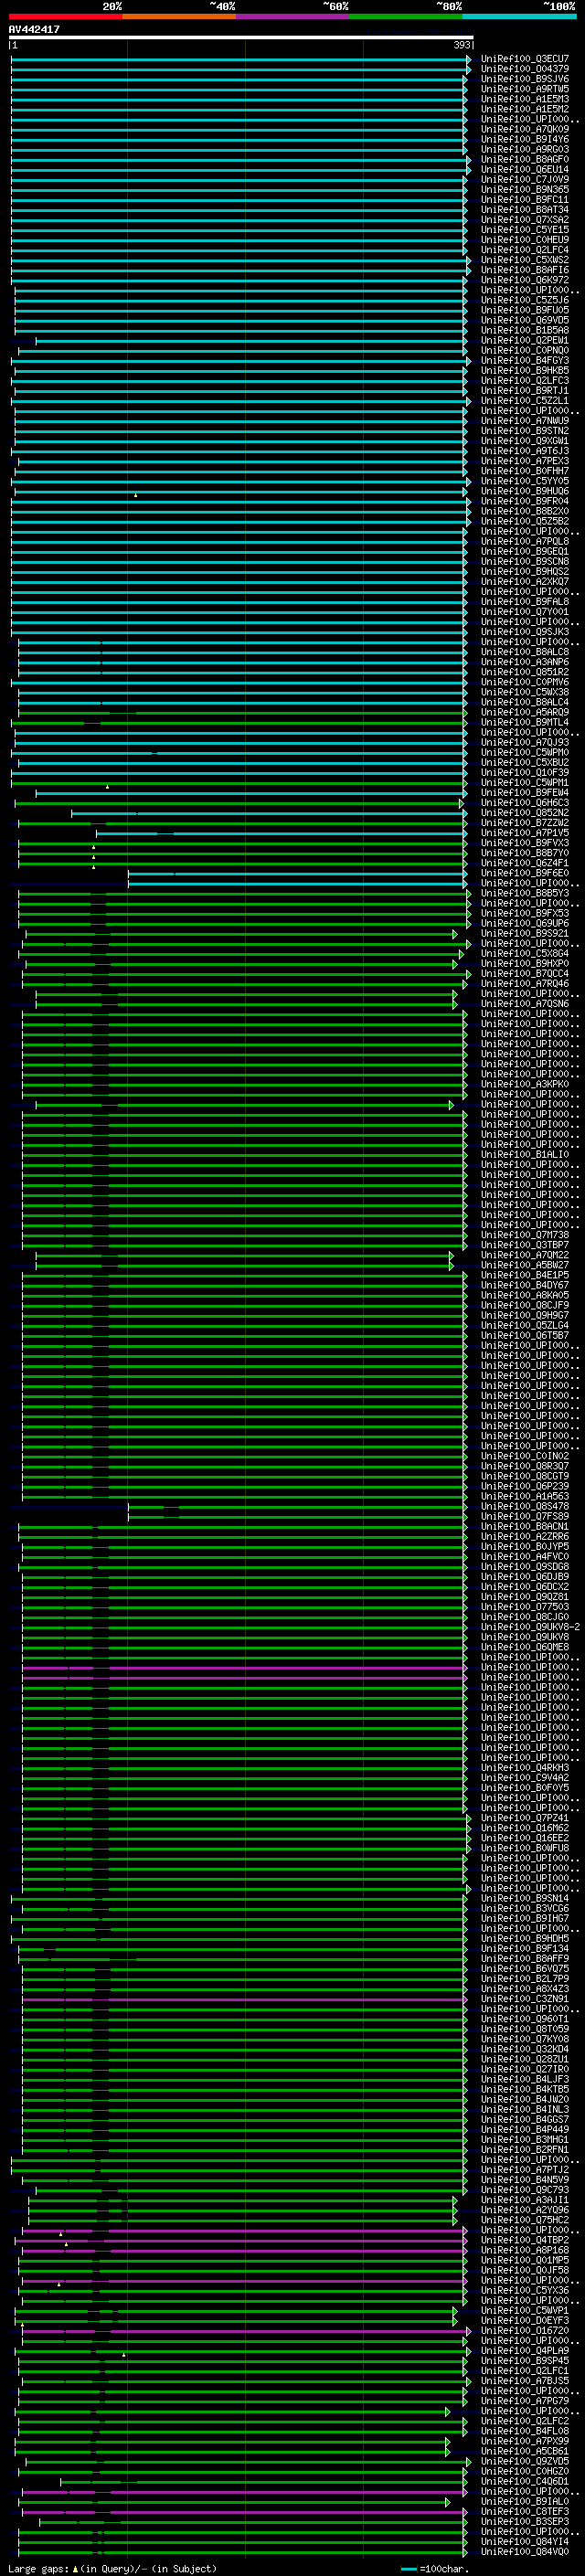
Task: Click the UniRef100_B8AFI6 label
Action: [524, 270]
